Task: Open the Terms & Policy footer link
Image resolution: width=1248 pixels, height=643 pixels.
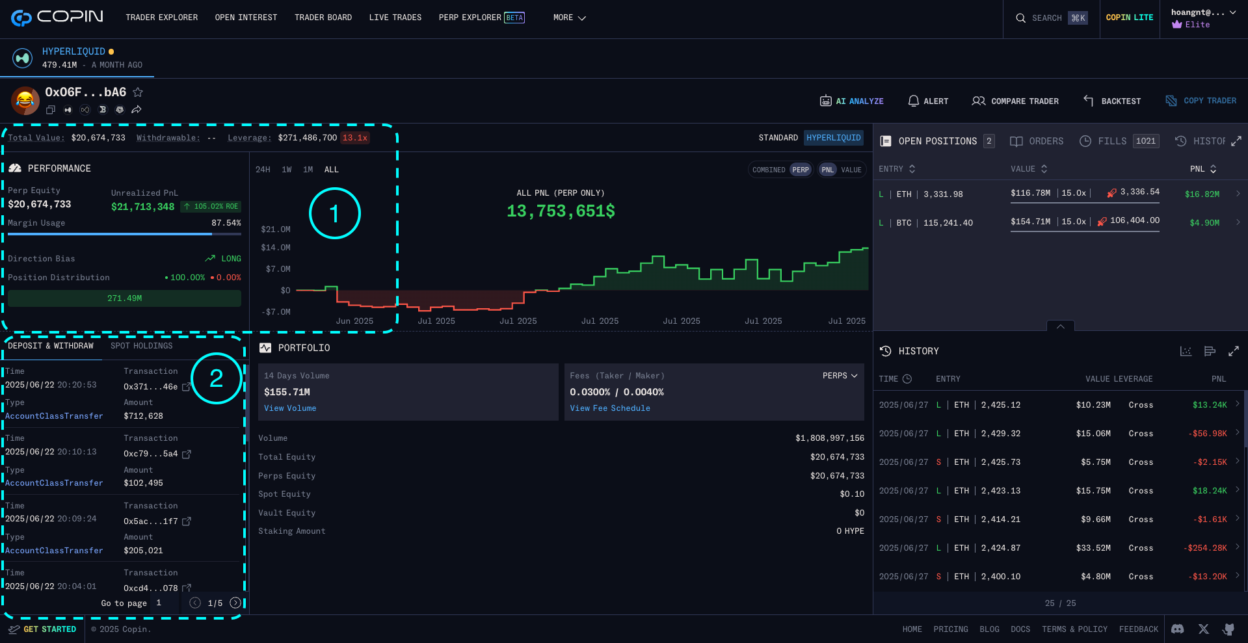Action: click(x=1075, y=629)
